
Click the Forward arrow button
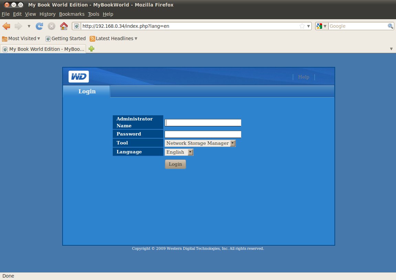coord(18,26)
